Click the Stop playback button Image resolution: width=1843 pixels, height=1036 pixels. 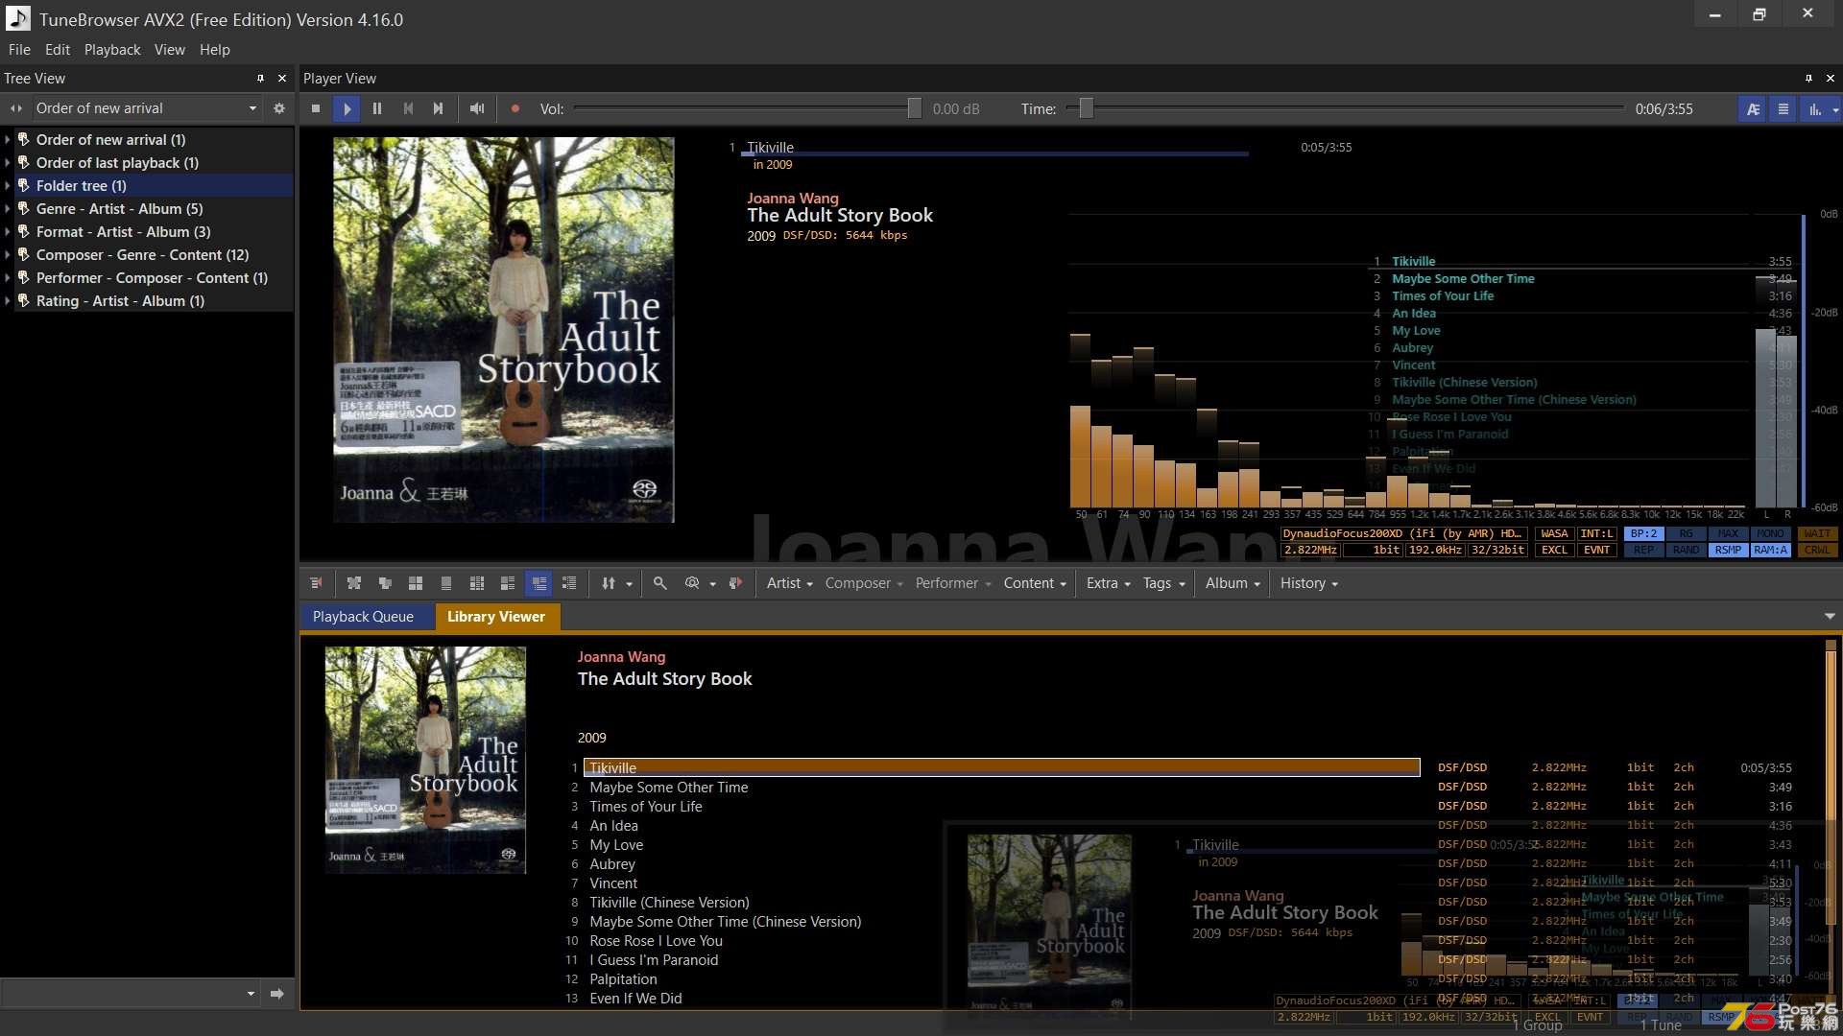(x=316, y=109)
